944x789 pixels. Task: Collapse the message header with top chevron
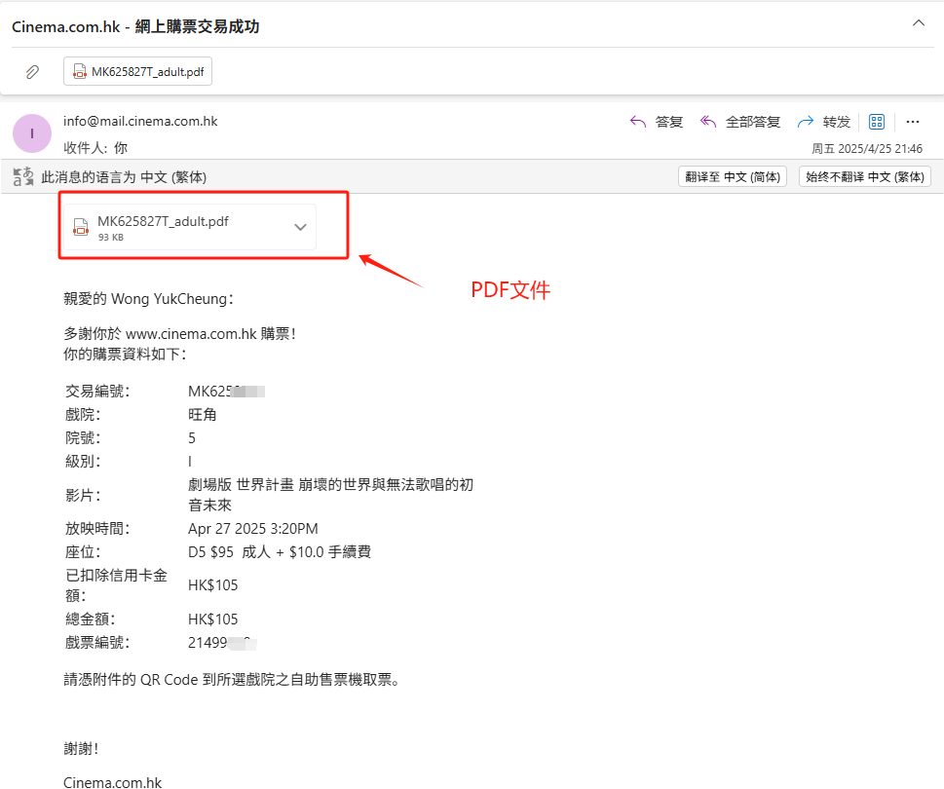917,23
